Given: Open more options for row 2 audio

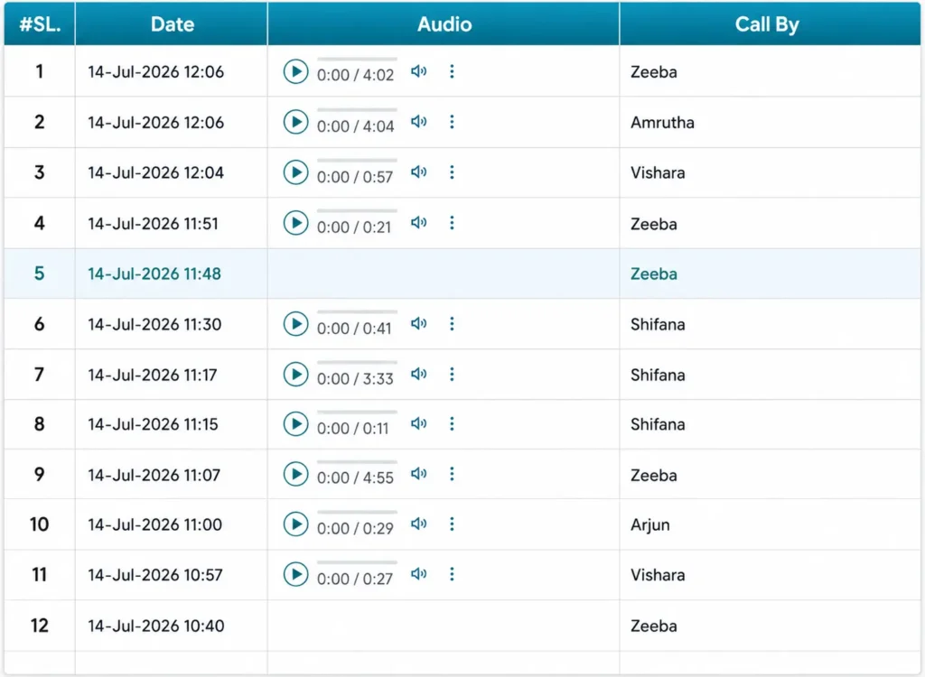Looking at the screenshot, I should (x=452, y=122).
